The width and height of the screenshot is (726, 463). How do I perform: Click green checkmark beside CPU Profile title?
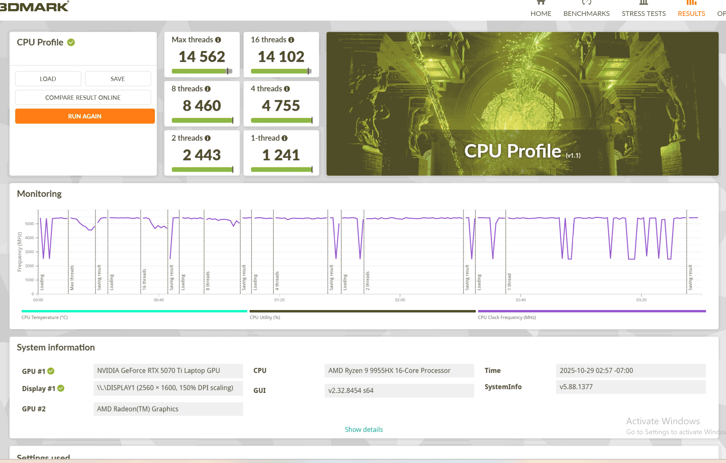tap(71, 42)
